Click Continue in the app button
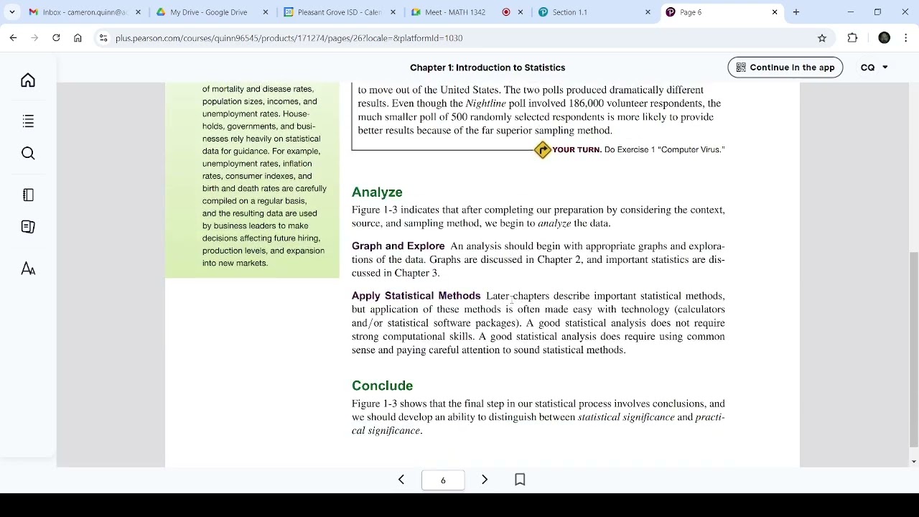Image resolution: width=919 pixels, height=517 pixels. point(785,67)
